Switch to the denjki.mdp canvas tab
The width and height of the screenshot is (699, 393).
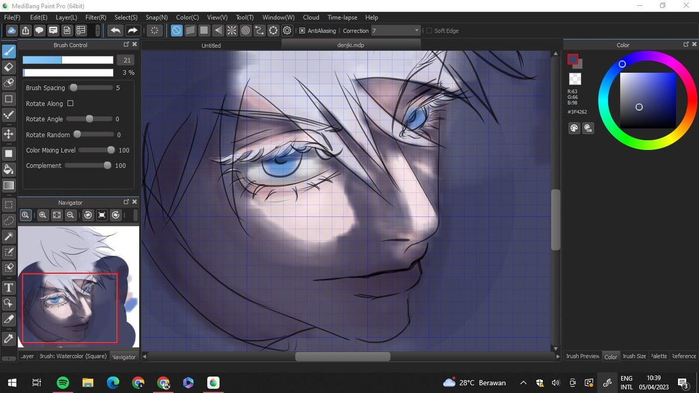tap(351, 45)
